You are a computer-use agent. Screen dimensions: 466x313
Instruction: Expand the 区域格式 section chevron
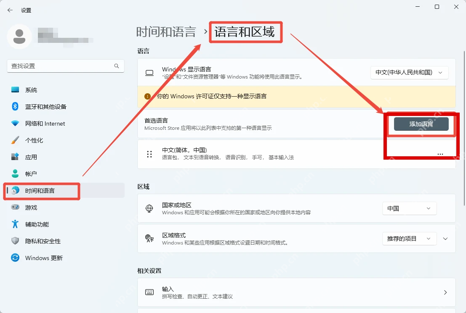click(x=445, y=239)
